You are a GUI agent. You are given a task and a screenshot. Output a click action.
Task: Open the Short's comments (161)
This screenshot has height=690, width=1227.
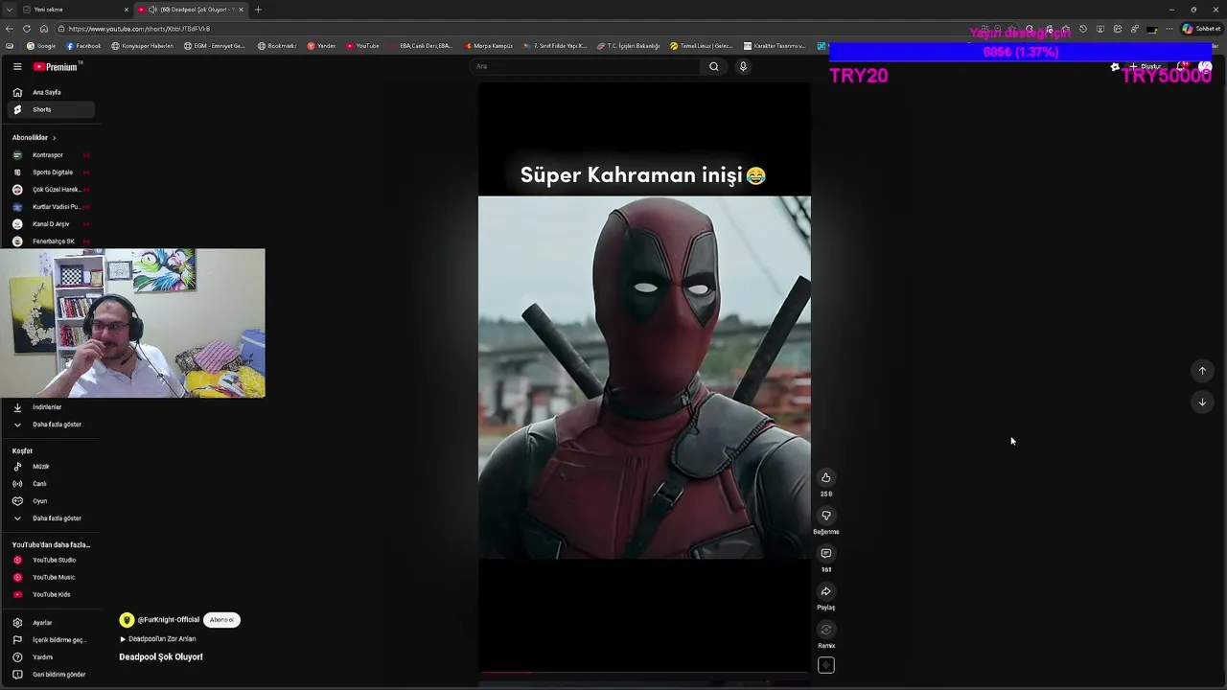825,553
